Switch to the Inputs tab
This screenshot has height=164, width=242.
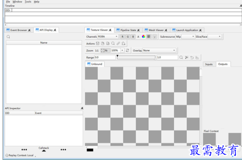pyautogui.click(x=209, y=64)
